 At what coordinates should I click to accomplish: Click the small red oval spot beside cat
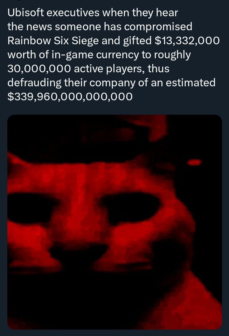click(x=194, y=162)
